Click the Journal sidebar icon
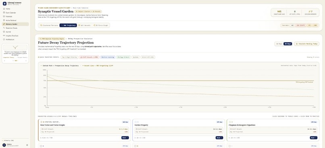 click(4, 32)
